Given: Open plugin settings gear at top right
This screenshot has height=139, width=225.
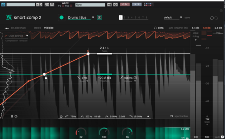Looking at the screenshot, I should pos(221,11).
